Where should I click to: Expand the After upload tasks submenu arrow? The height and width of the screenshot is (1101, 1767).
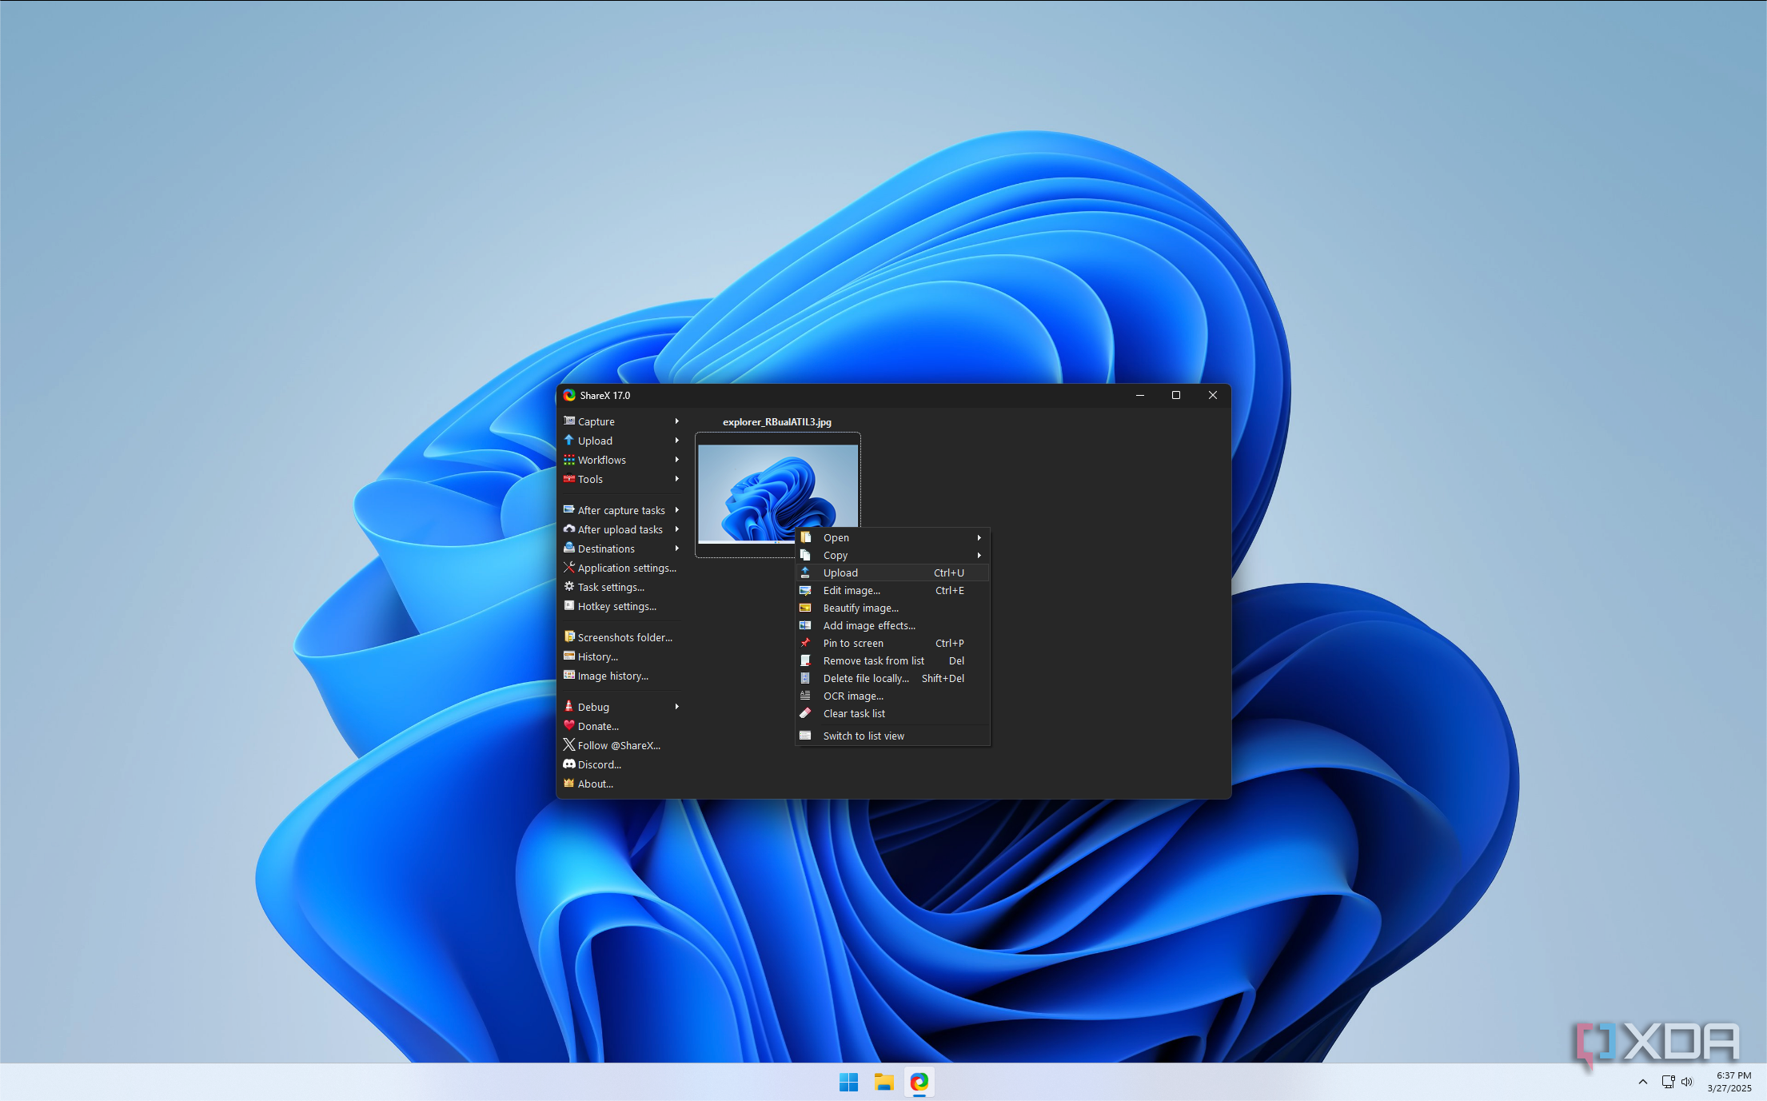click(676, 529)
